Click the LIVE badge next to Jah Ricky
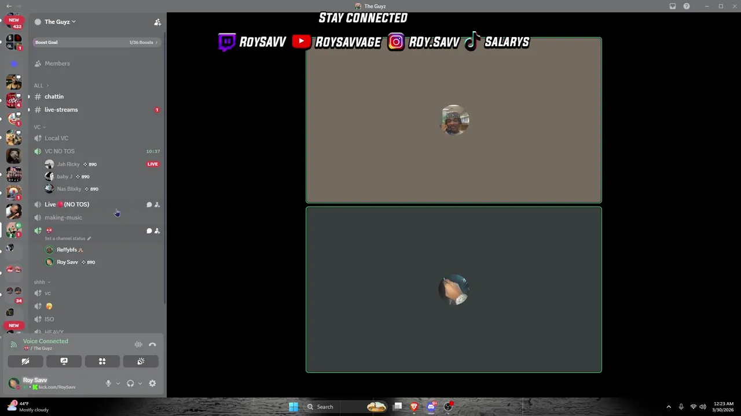741x416 pixels. pos(152,164)
